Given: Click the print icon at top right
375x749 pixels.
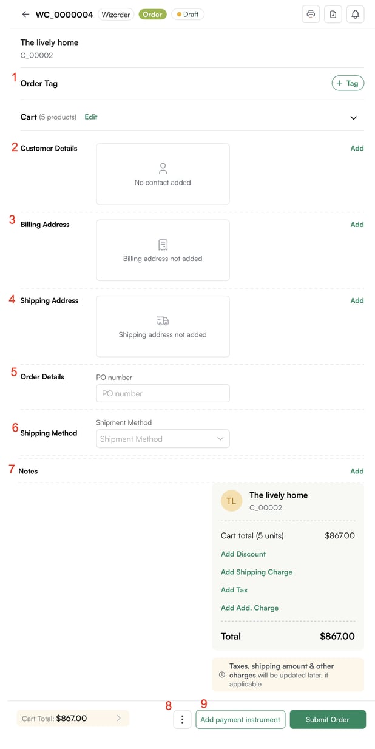Looking at the screenshot, I should [x=310, y=14].
